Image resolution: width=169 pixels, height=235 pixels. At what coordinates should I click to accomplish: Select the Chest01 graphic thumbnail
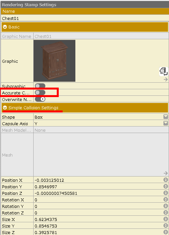click(54, 61)
